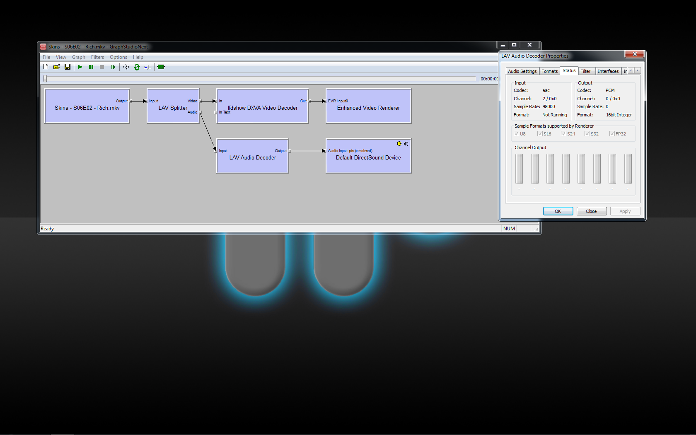Image resolution: width=696 pixels, height=435 pixels.
Task: Click the clock icon on DirectSound Device
Action: (x=399, y=144)
